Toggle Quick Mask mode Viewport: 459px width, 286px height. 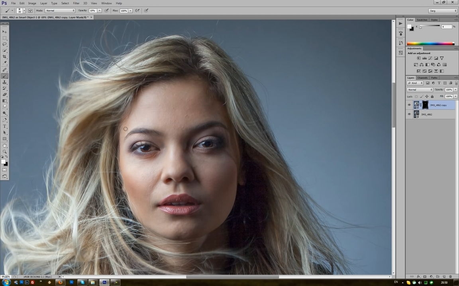coord(5,170)
